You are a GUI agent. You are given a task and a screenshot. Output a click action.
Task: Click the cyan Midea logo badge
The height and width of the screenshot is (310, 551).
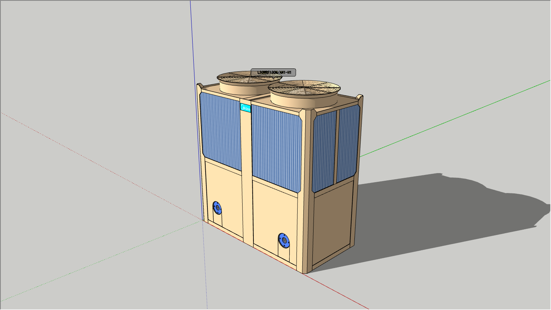245,108
